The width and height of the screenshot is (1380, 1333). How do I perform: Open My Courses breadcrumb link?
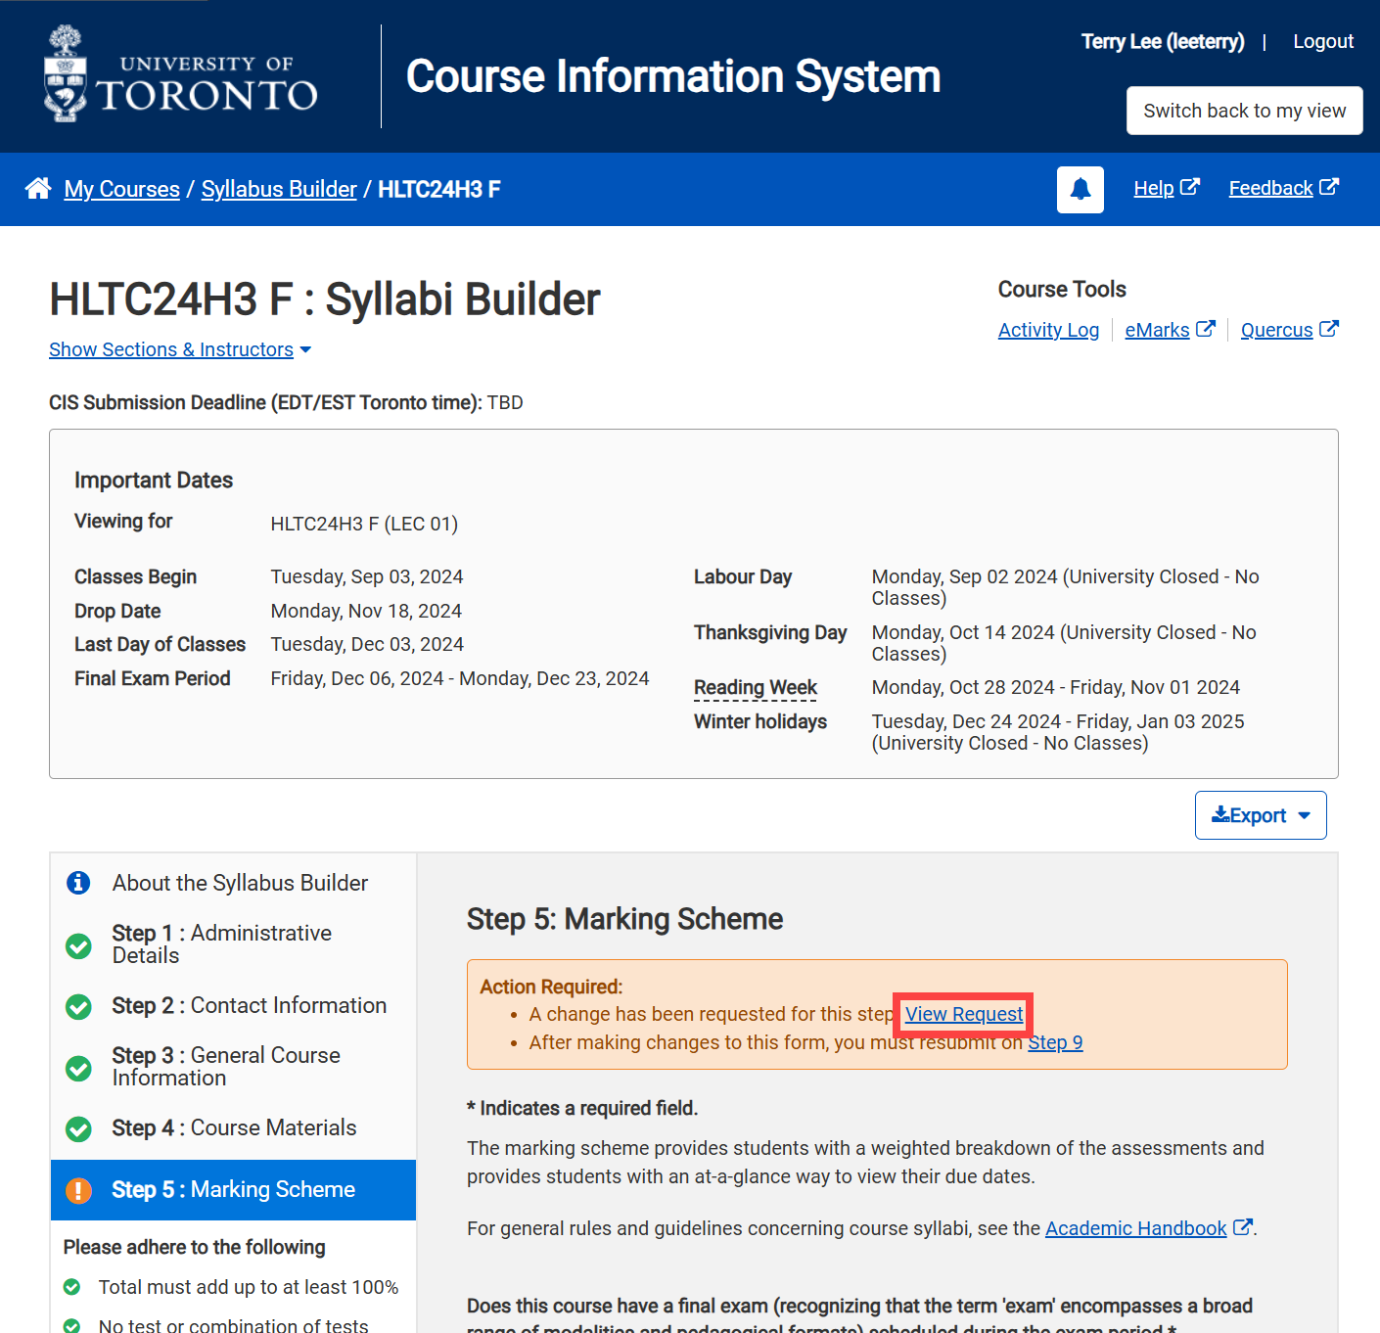122,189
